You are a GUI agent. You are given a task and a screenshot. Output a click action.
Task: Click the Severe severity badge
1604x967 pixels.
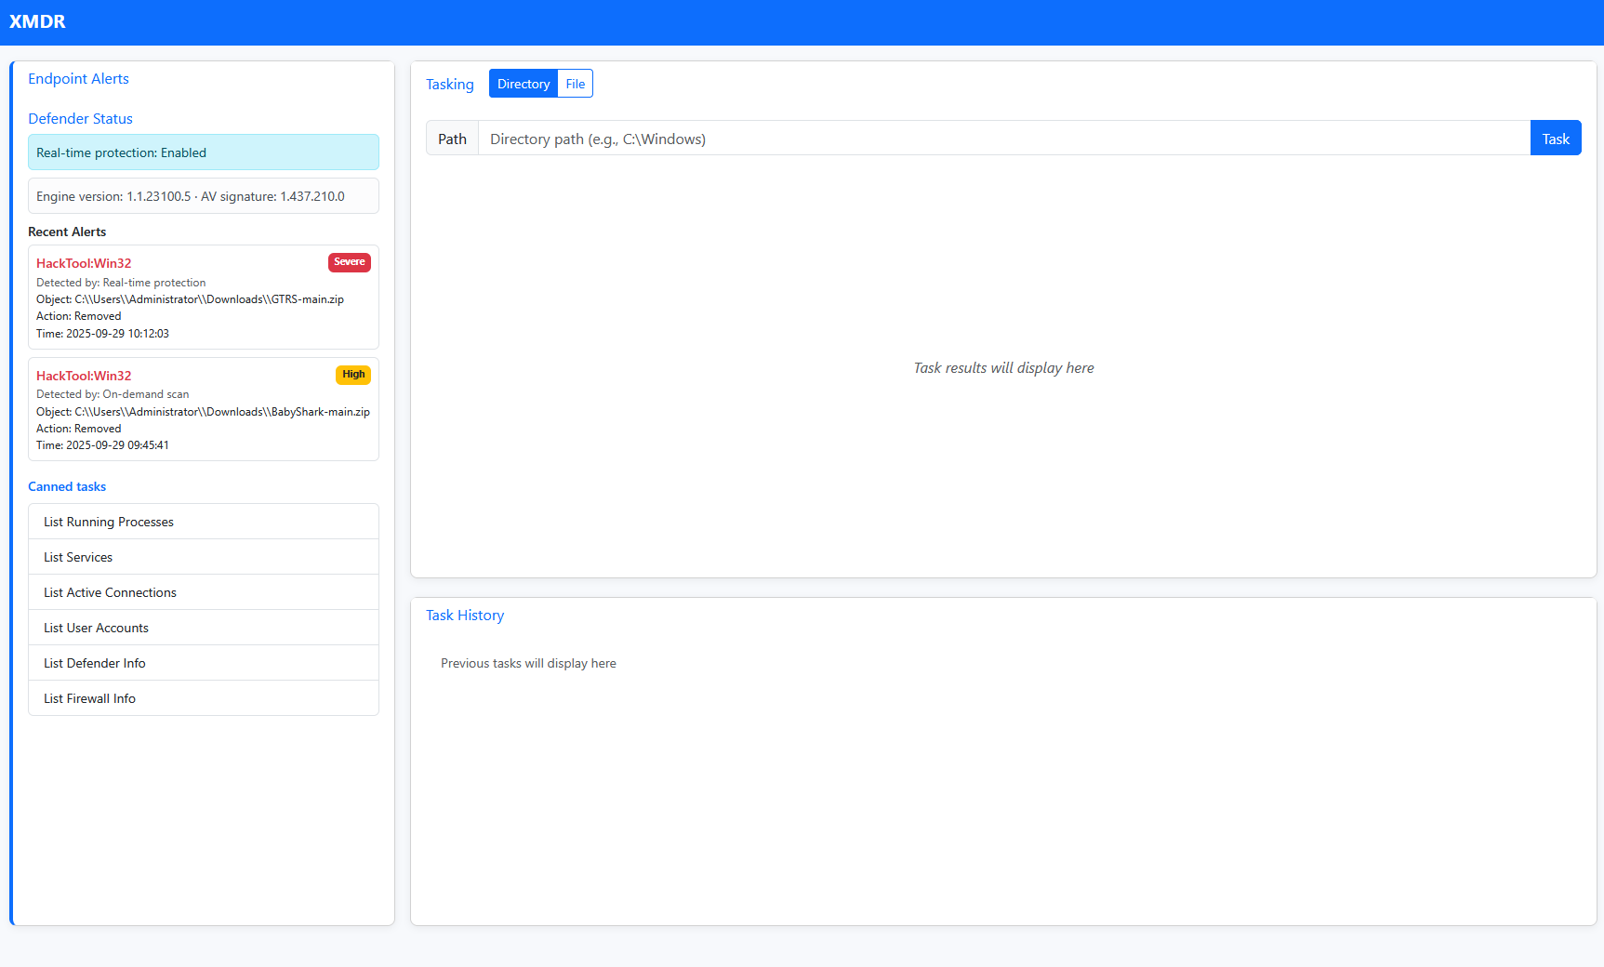pyautogui.click(x=349, y=262)
